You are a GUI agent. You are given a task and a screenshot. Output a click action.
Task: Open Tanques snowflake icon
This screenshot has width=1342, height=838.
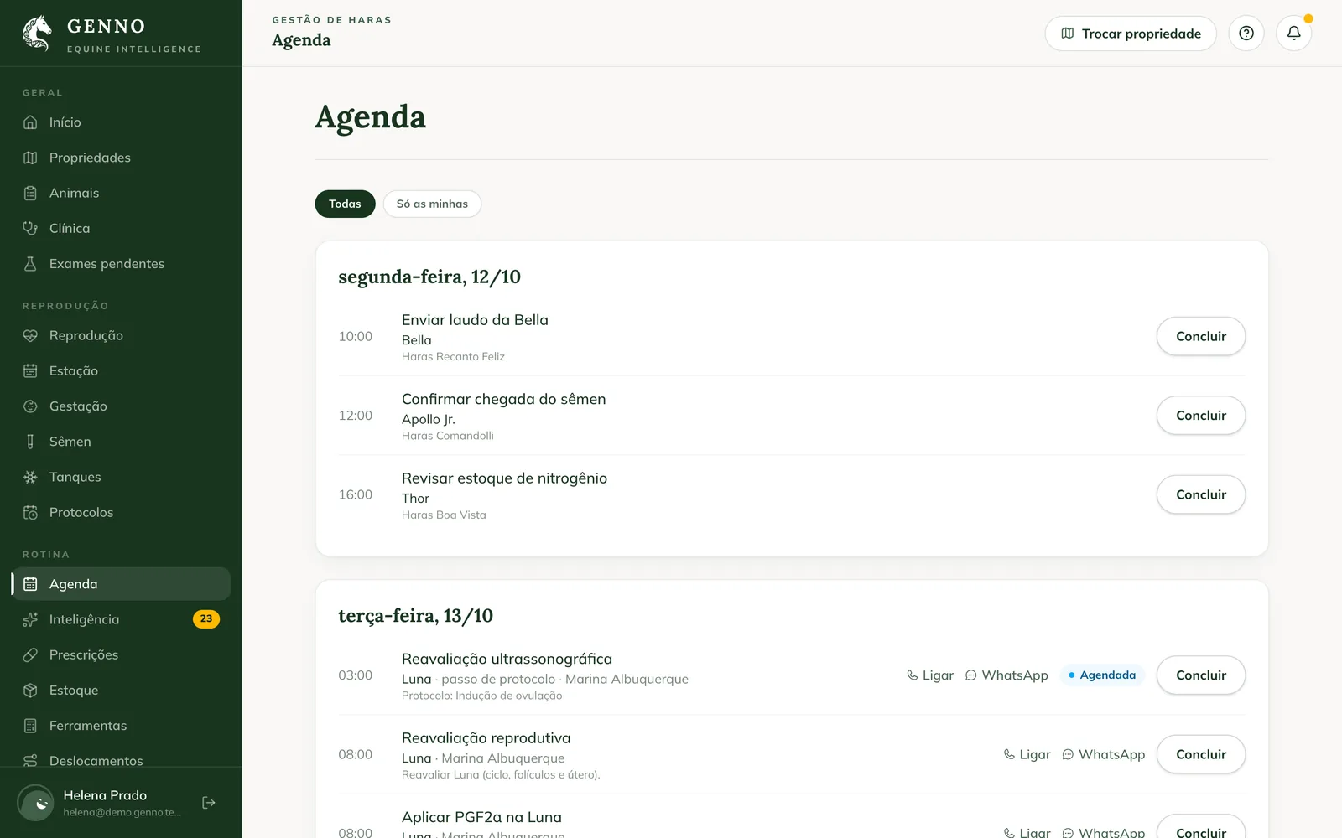[30, 477]
